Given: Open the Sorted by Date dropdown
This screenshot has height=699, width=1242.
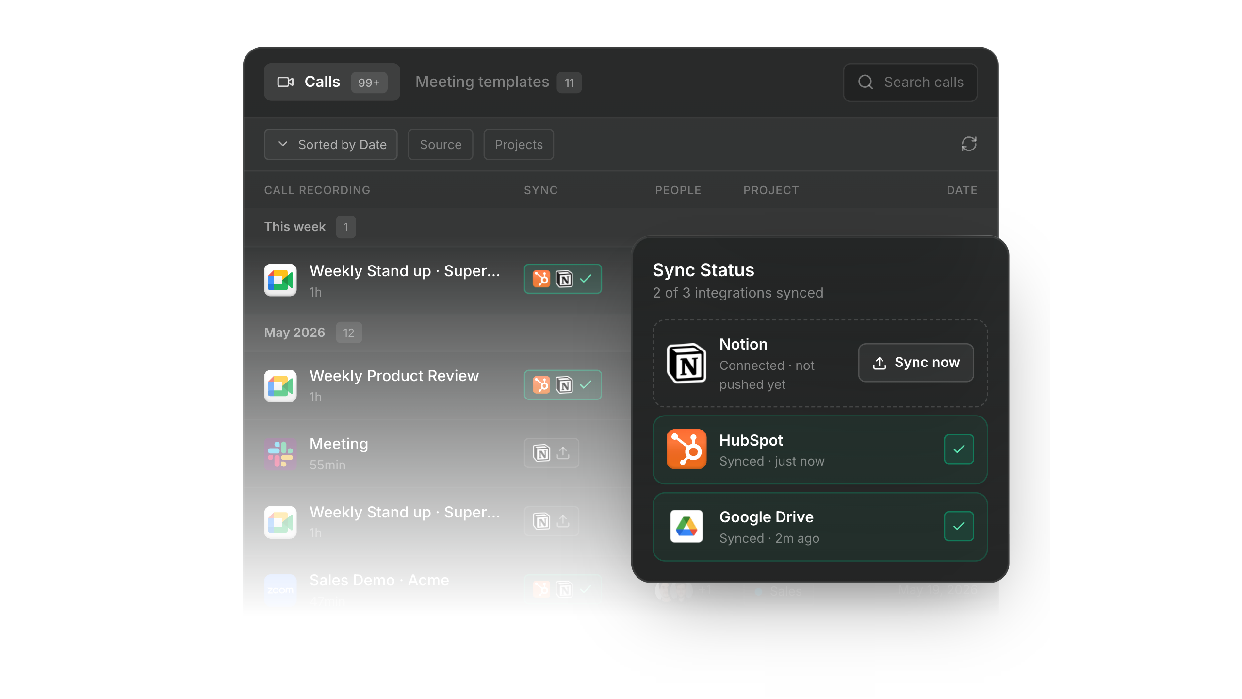Looking at the screenshot, I should (331, 145).
